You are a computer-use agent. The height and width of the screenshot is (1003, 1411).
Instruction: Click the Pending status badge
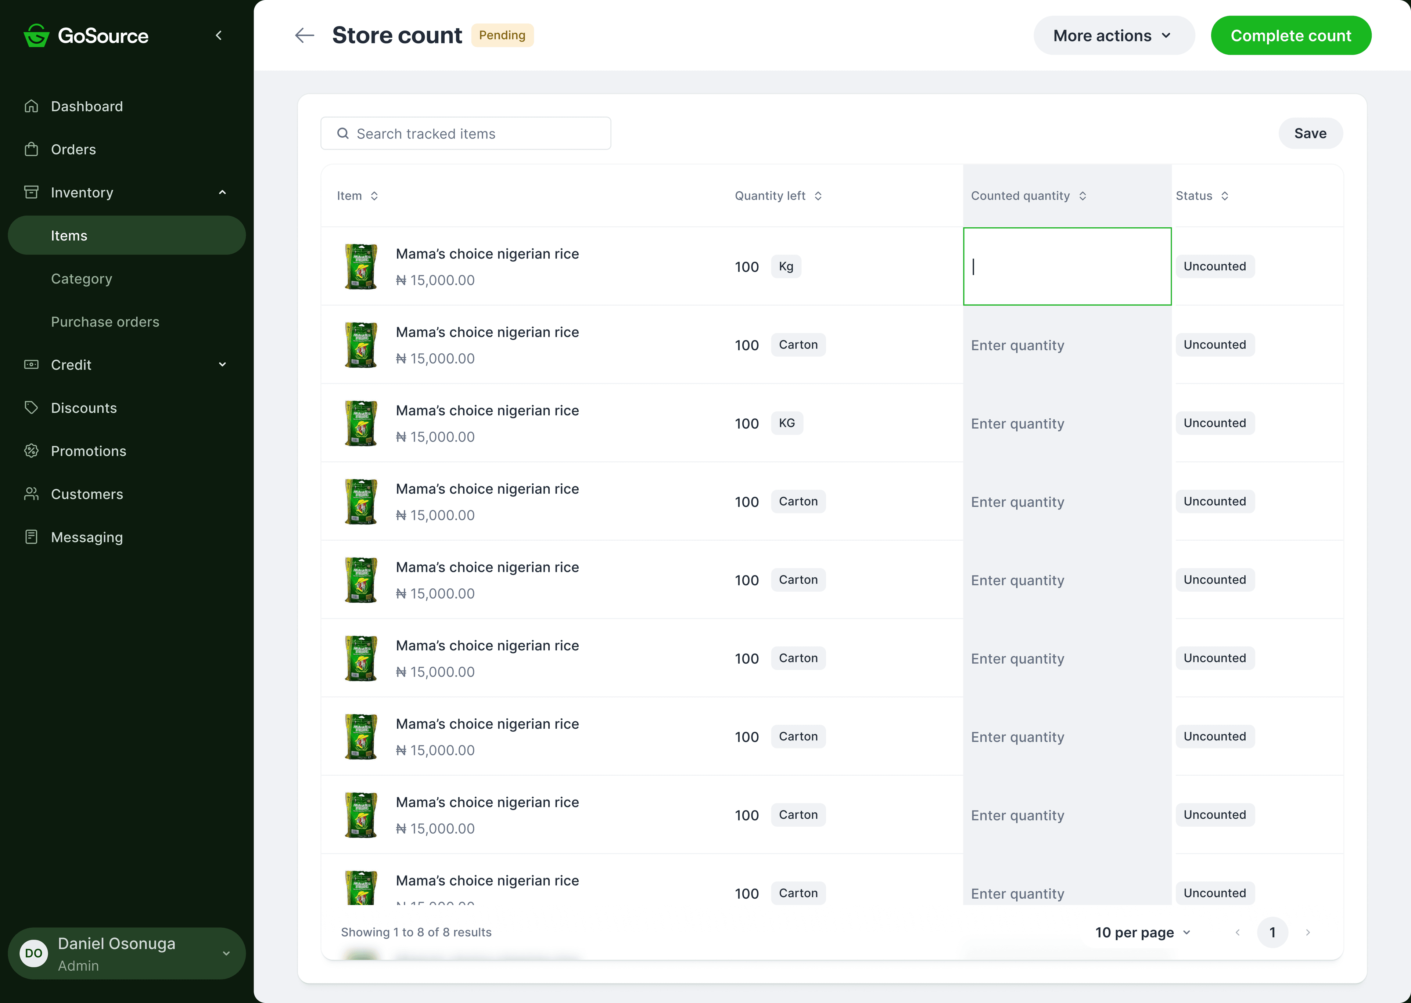pos(502,35)
